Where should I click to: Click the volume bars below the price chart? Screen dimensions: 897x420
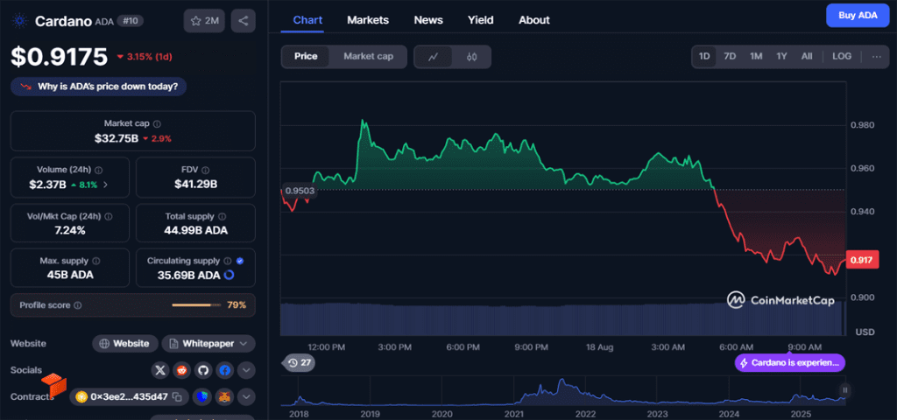pyautogui.click(x=562, y=318)
